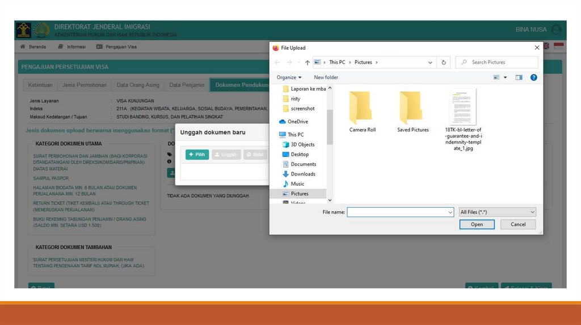Select the Saved Pictures folder
581x325 pixels.
point(413,112)
